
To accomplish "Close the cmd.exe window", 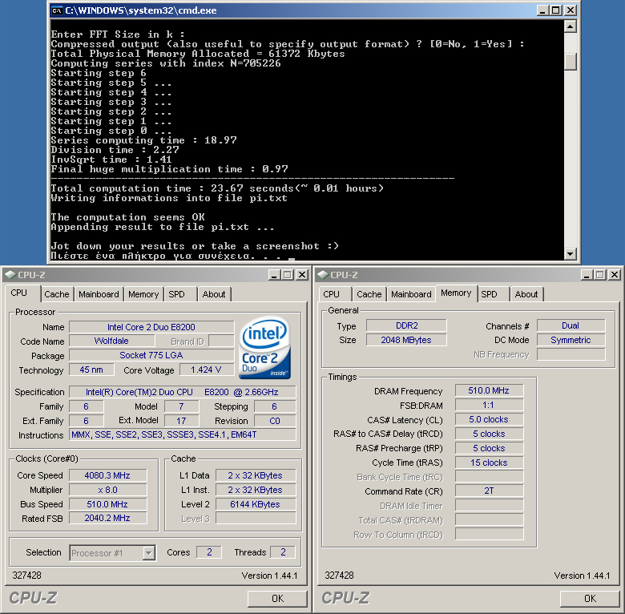I will pos(571,10).
